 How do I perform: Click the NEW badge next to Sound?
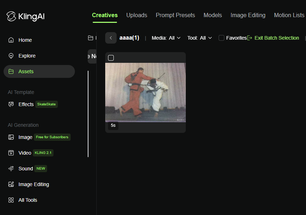41,169
